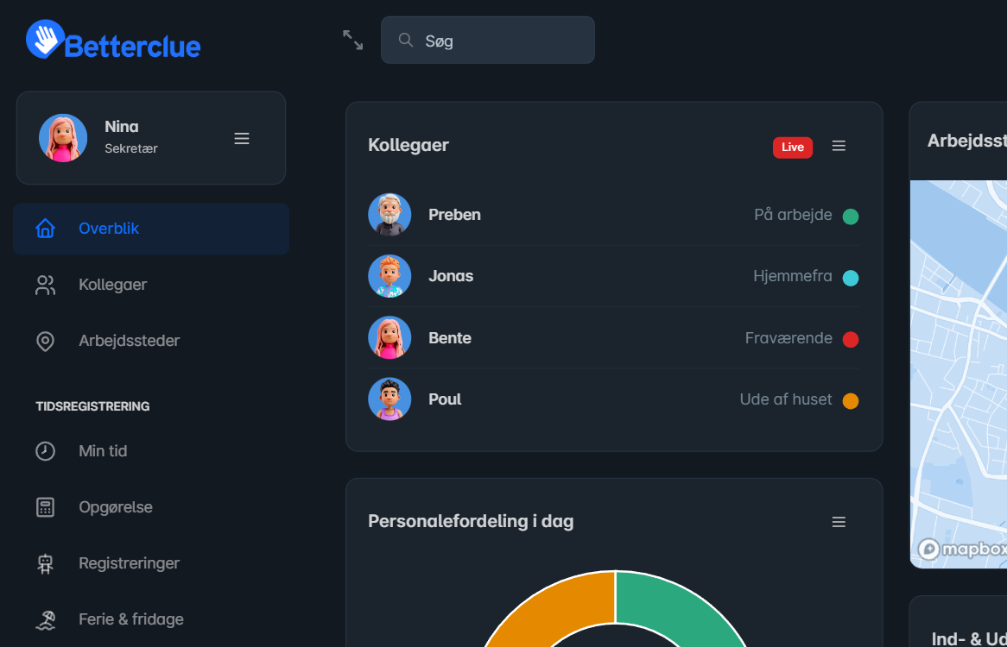
Task: Toggle fullscreen with the expand arrows icon
Action: [x=352, y=40]
